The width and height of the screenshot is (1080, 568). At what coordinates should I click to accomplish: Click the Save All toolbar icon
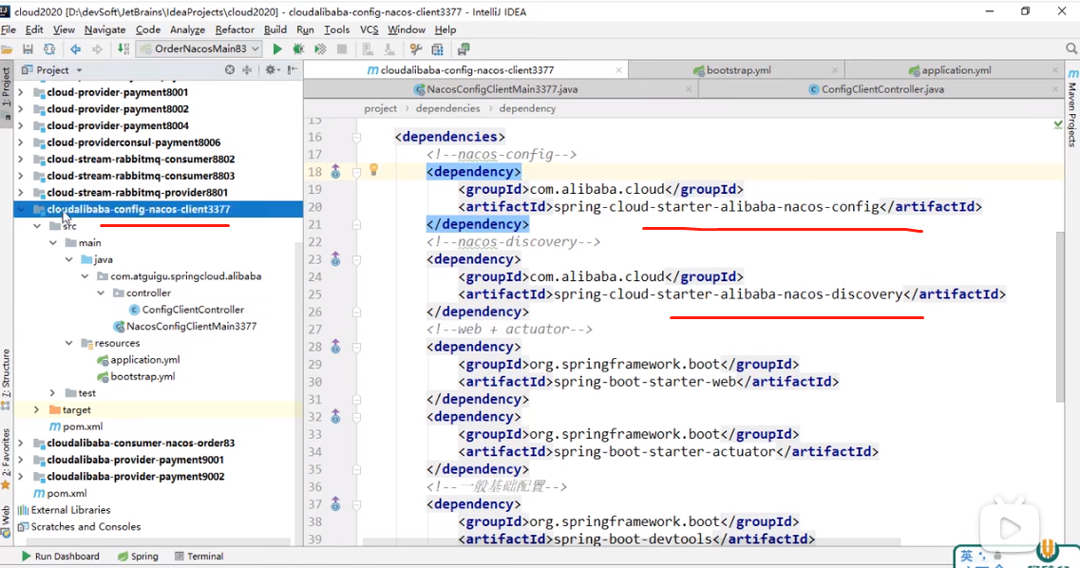(x=28, y=49)
